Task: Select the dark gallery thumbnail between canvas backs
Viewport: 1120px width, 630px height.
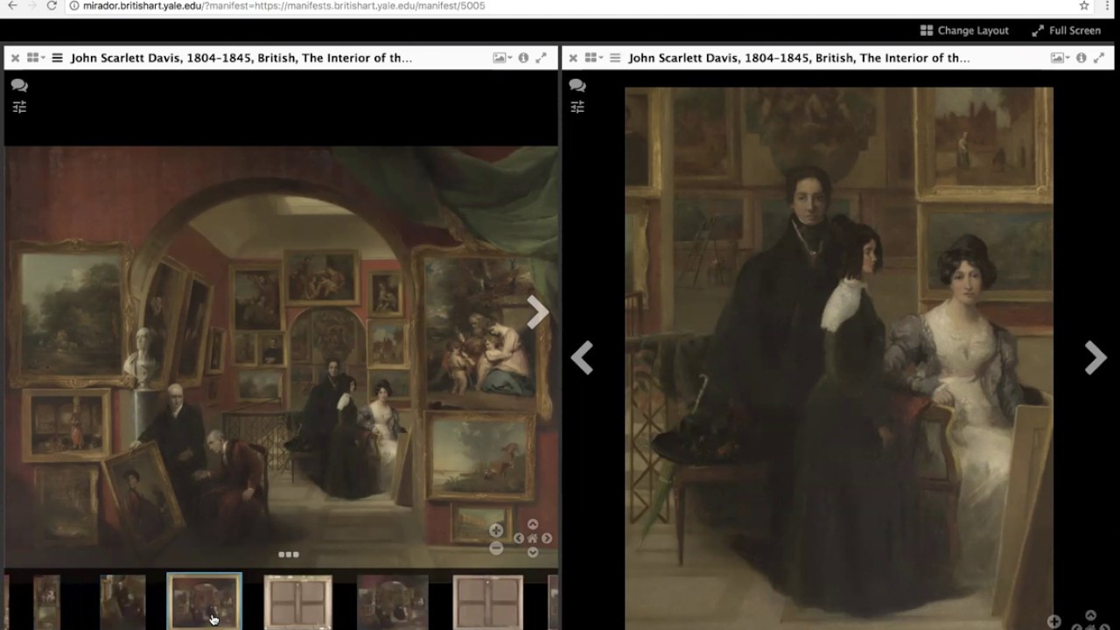Action: click(393, 601)
